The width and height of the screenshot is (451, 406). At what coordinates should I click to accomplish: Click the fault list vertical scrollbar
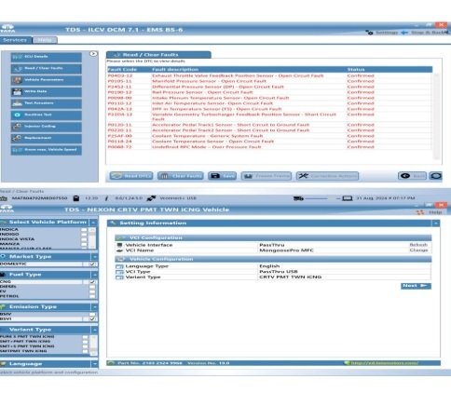(x=436, y=116)
